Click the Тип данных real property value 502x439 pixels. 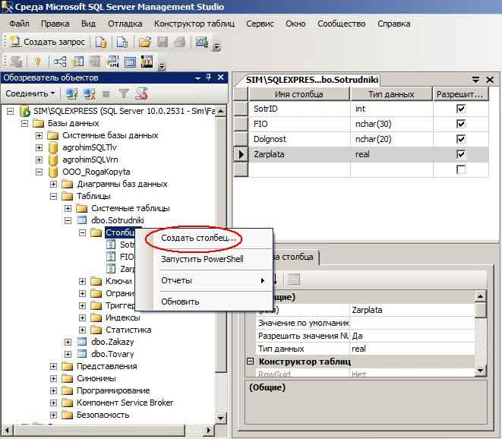tap(412, 349)
